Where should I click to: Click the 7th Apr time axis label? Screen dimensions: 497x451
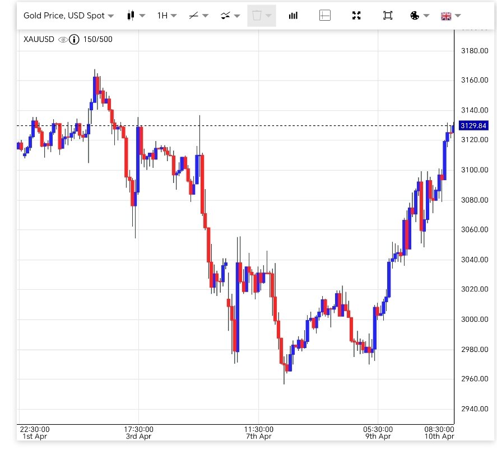(258, 436)
